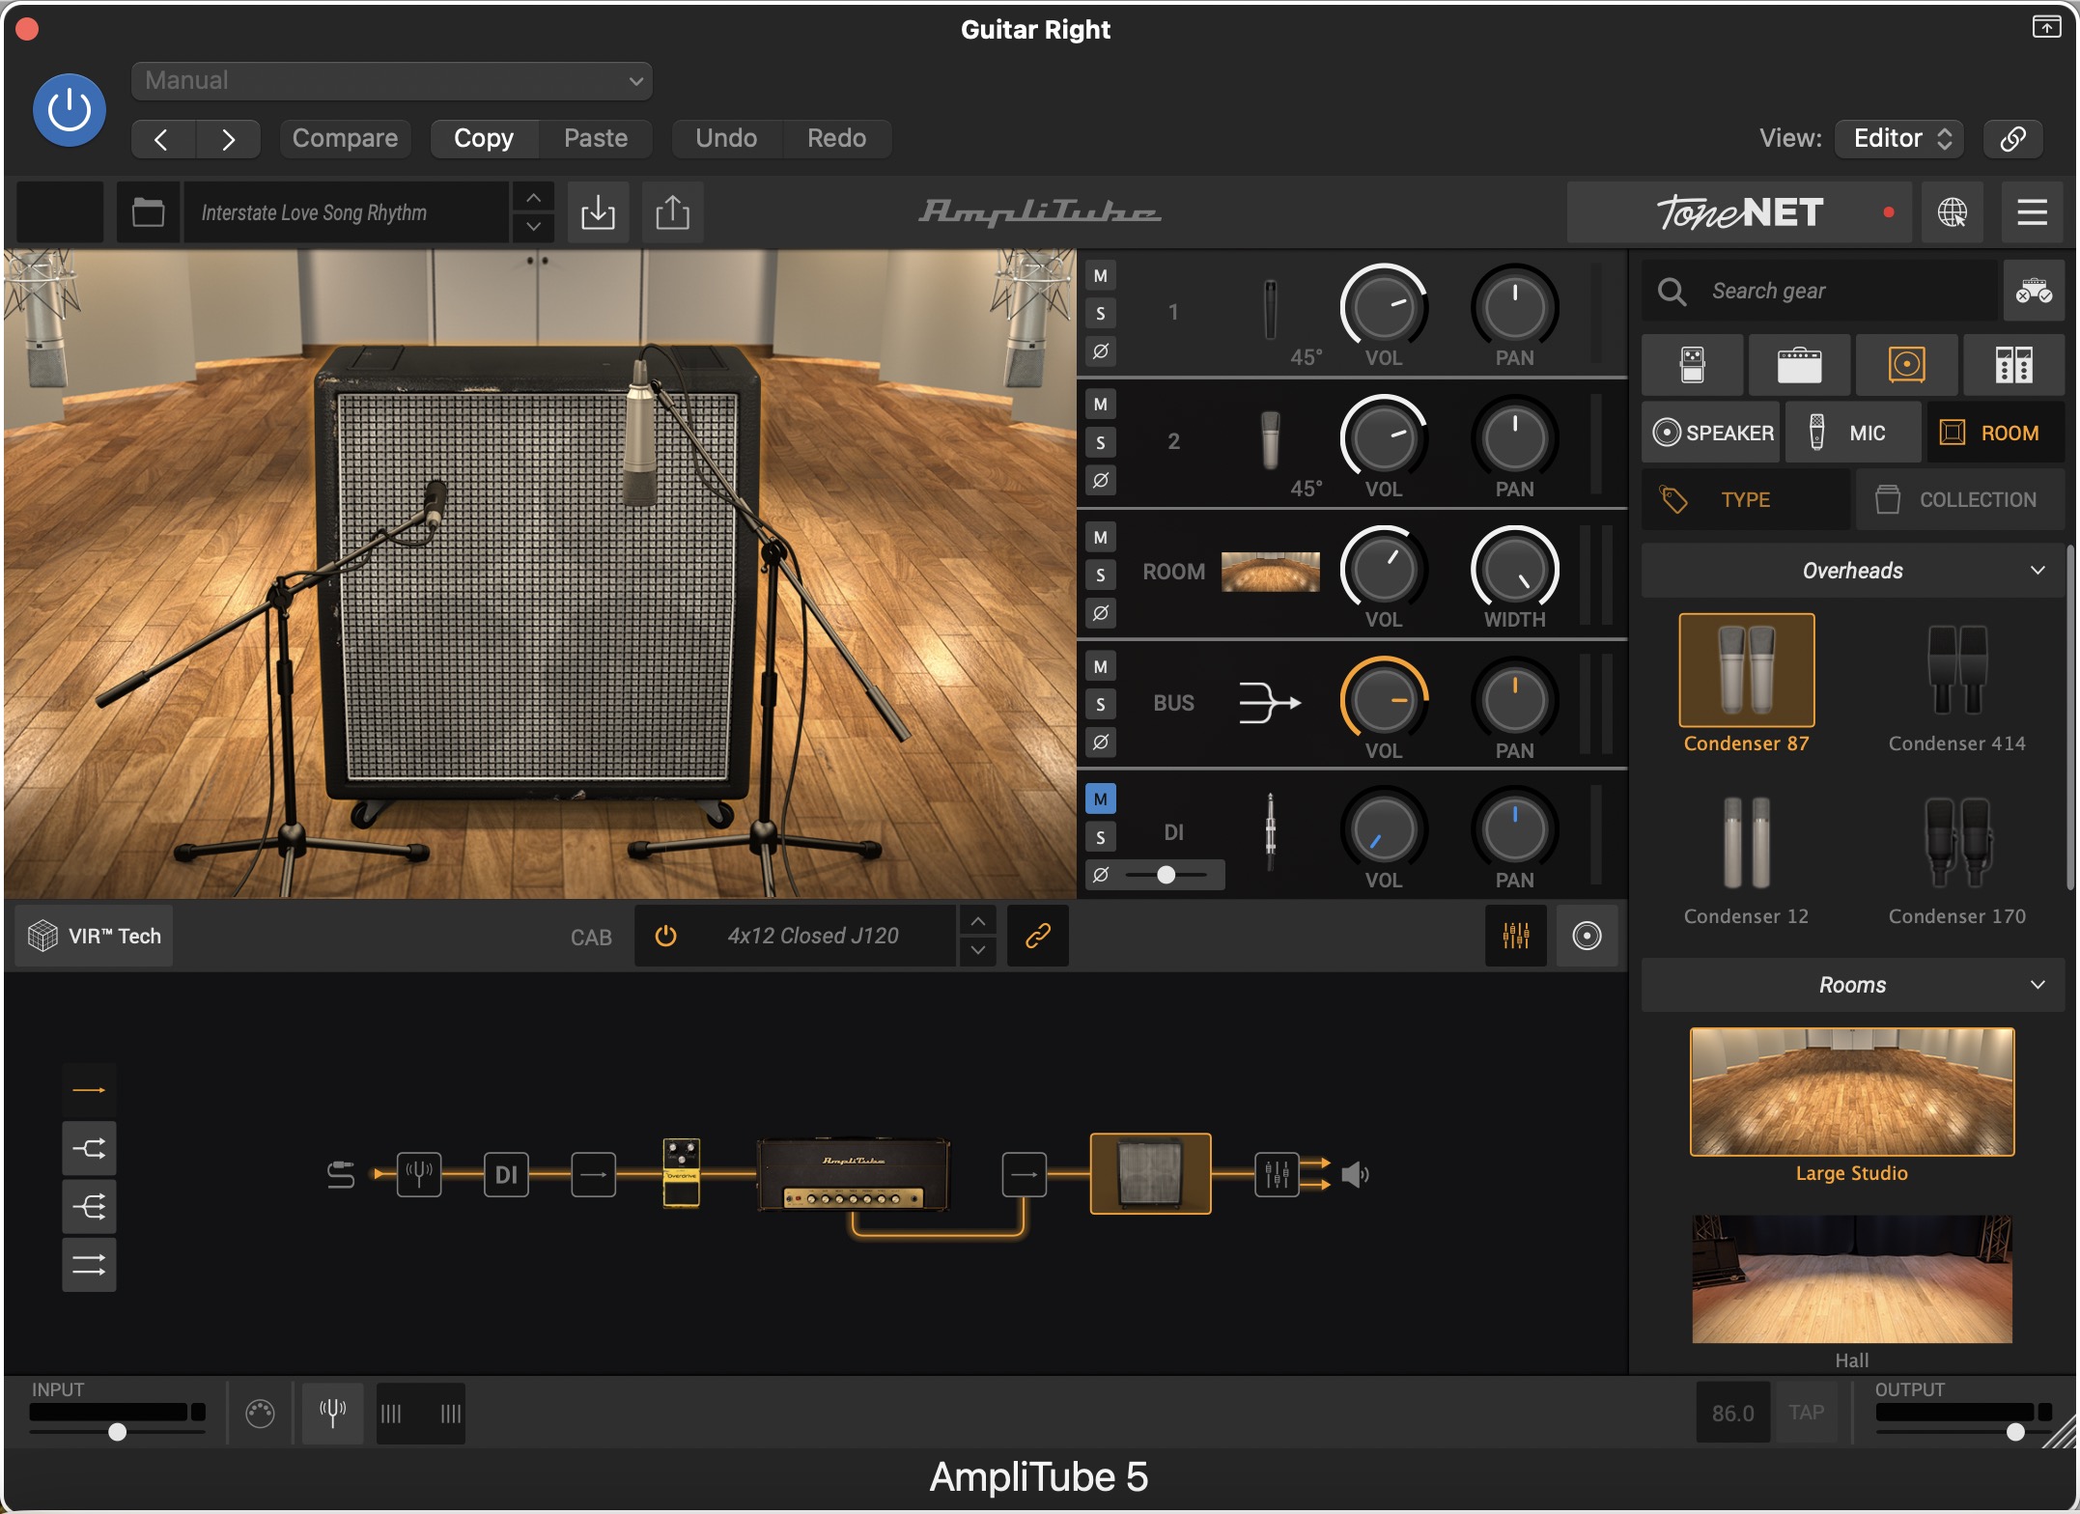Filter gear by TYPE
The image size is (2080, 1514).
click(x=1746, y=499)
